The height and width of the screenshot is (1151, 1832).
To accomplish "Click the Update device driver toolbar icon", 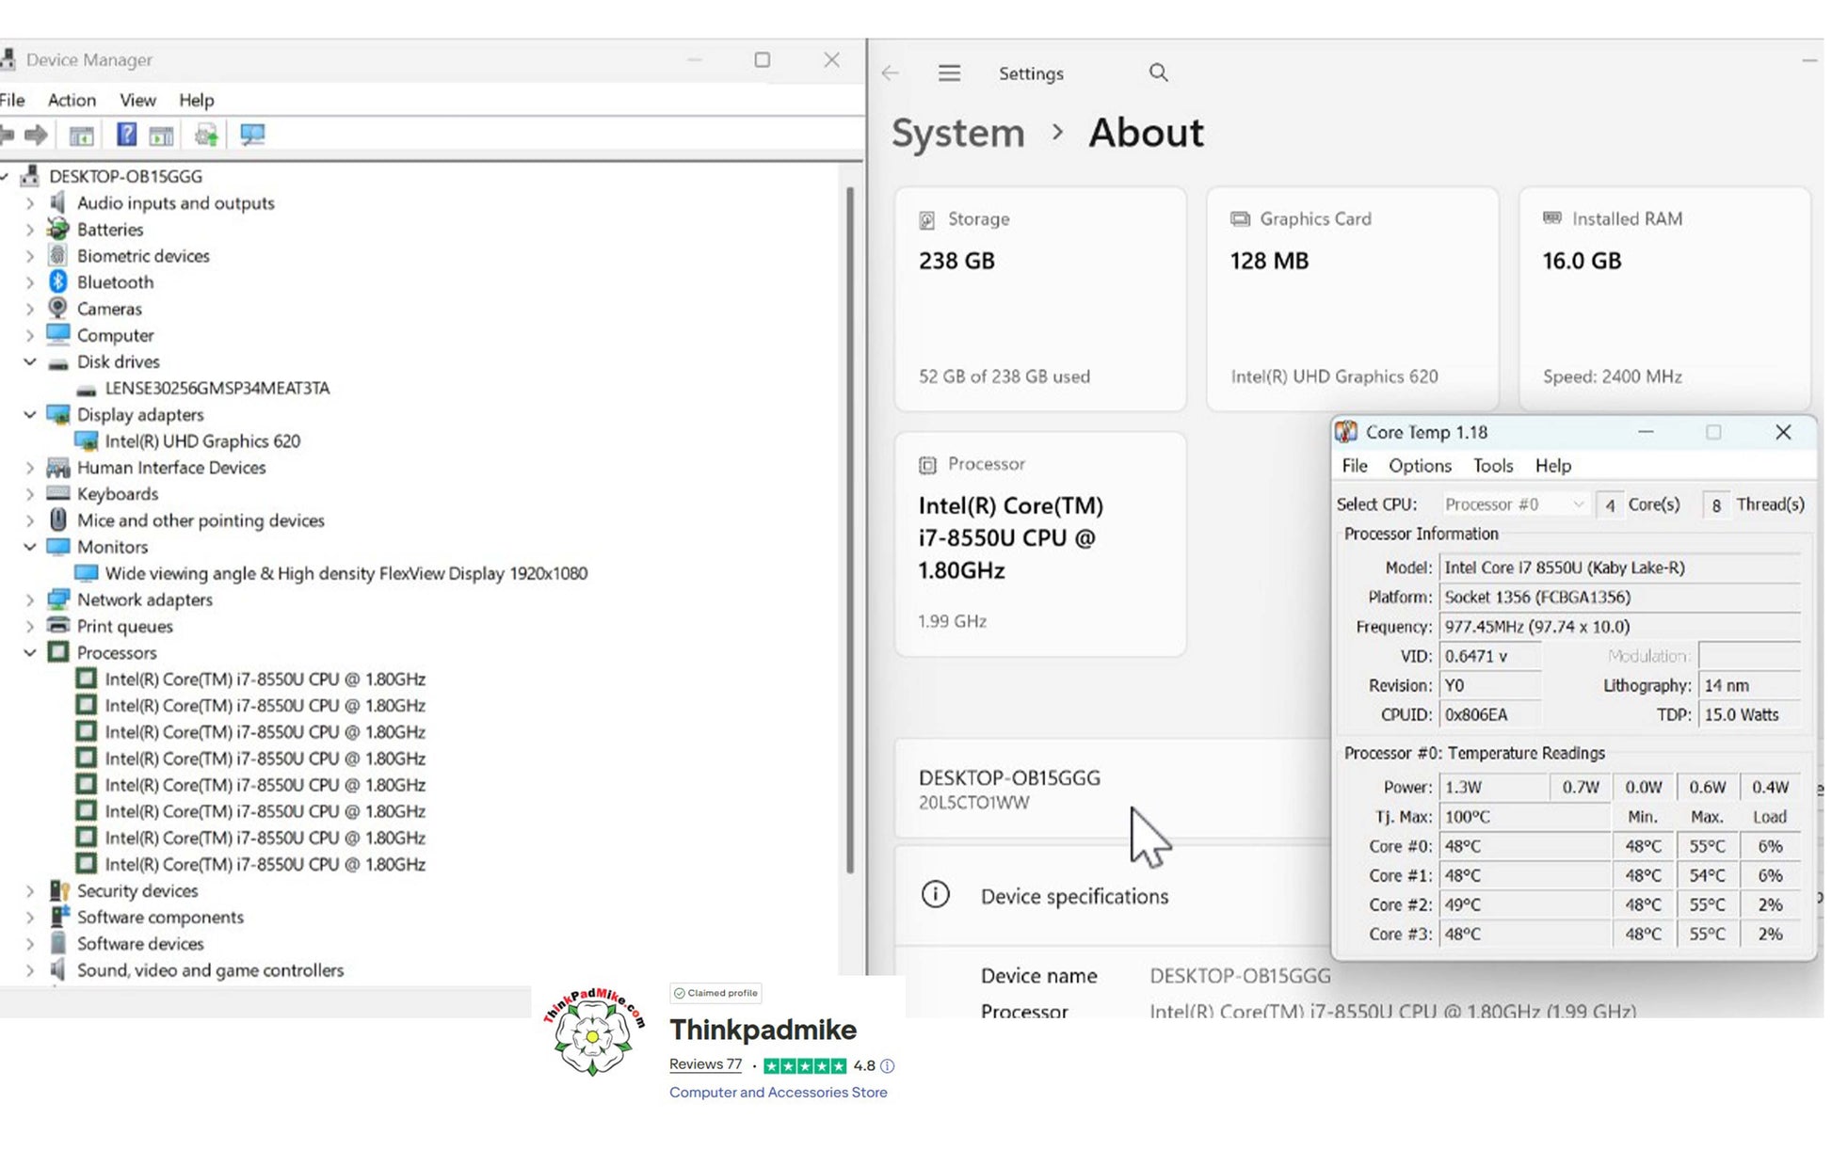I will 206,136.
